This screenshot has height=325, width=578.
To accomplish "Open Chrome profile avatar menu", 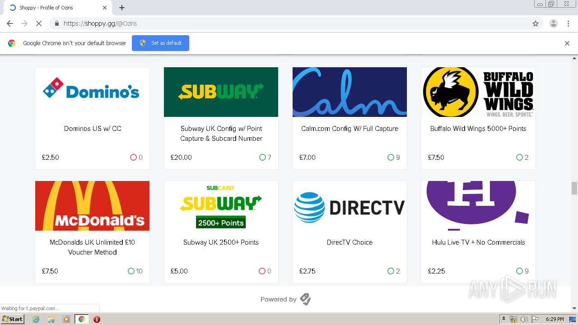I will pyautogui.click(x=553, y=23).
